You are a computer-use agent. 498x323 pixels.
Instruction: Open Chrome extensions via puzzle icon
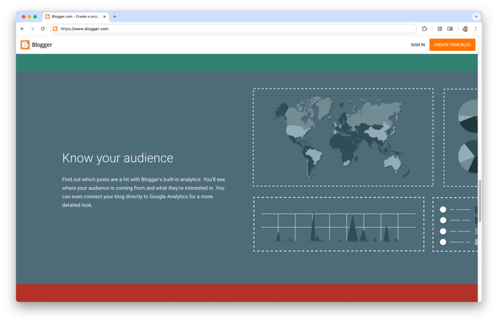(424, 29)
